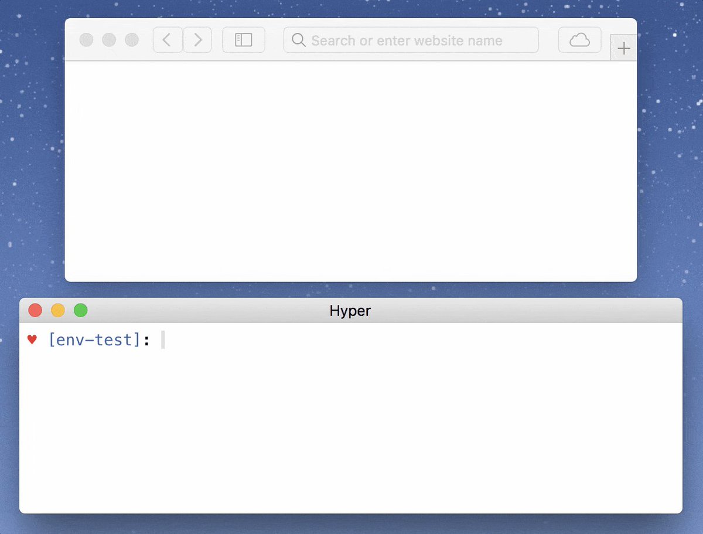The width and height of the screenshot is (703, 534).
Task: Go forward using Safari's forward arrow
Action: (197, 40)
